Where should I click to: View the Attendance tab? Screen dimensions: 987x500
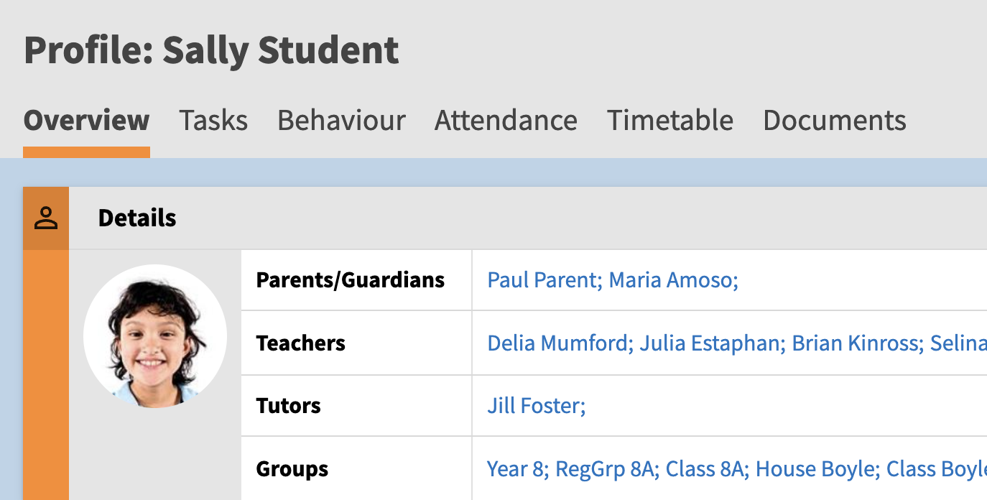pyautogui.click(x=506, y=120)
